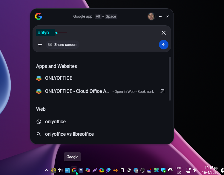Click the results list scrollbar

[170, 79]
